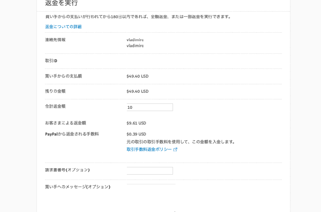Click the 返金を実行 page heading
This screenshot has height=212, width=321.
(x=62, y=3)
